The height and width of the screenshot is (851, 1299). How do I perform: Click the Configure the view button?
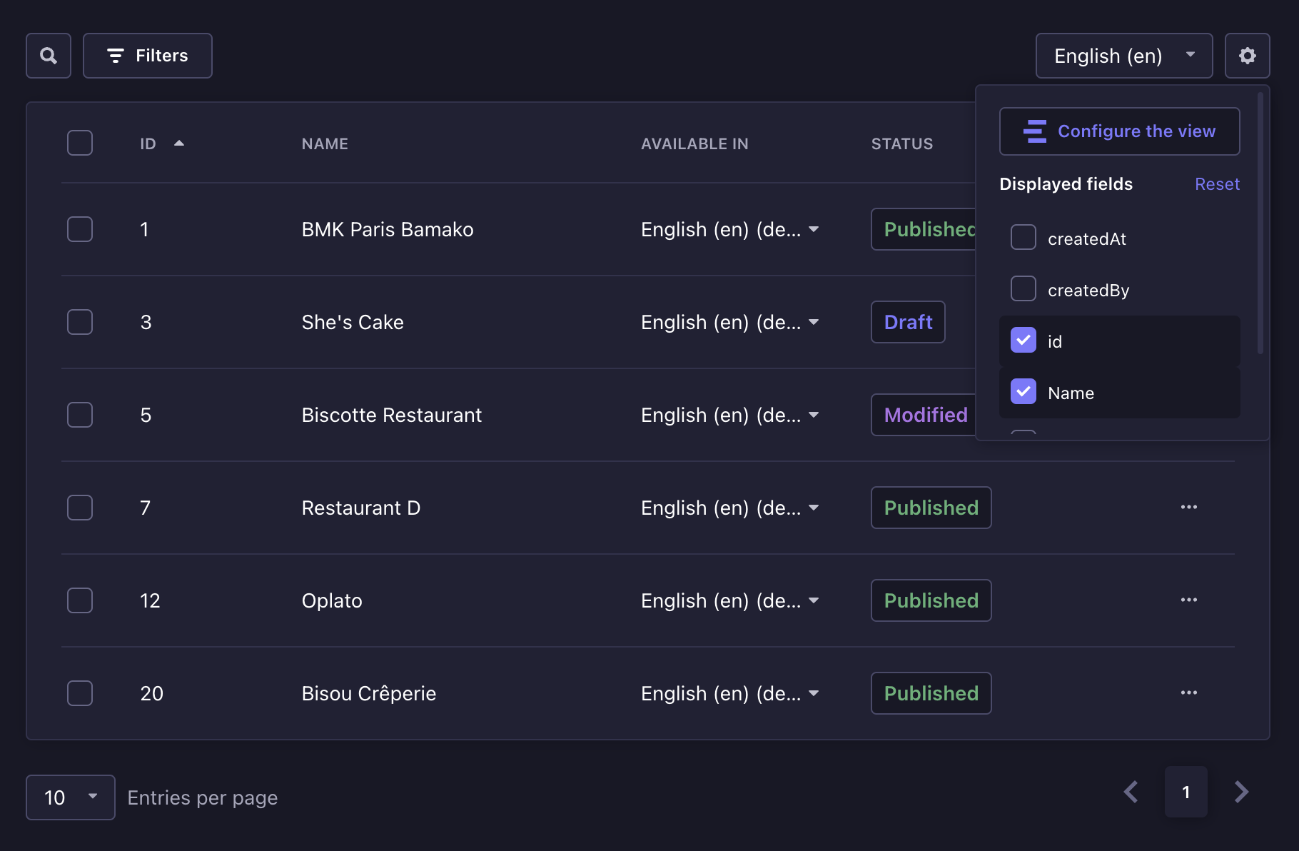(x=1118, y=131)
